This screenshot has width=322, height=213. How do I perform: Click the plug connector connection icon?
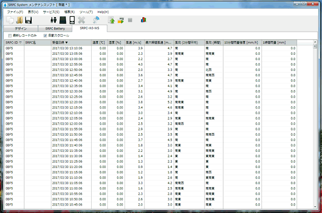click(x=54, y=20)
